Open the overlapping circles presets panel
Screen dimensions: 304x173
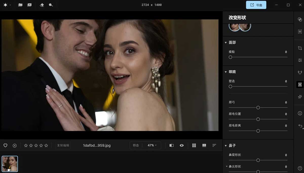(300, 20)
